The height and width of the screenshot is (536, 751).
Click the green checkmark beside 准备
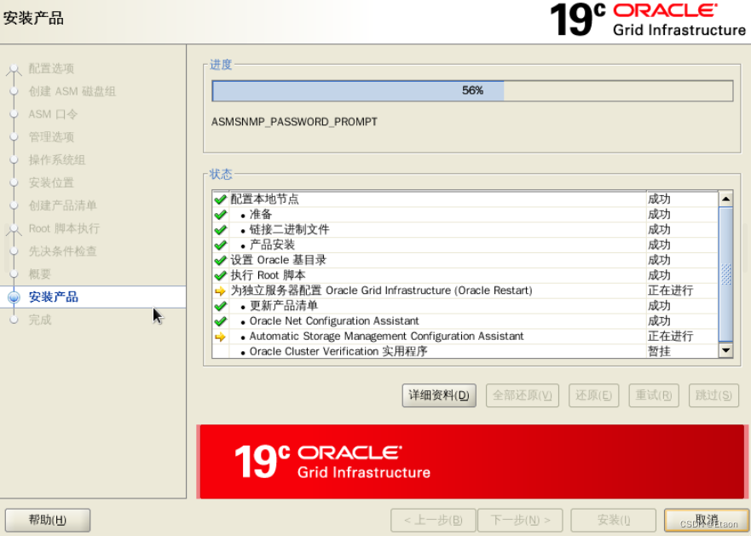coord(220,215)
